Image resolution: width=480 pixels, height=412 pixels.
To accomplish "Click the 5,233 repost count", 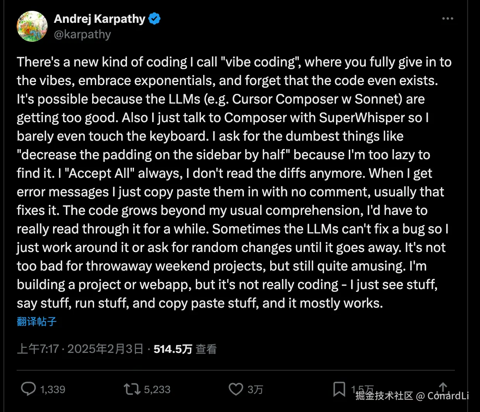I will pyautogui.click(x=157, y=389).
